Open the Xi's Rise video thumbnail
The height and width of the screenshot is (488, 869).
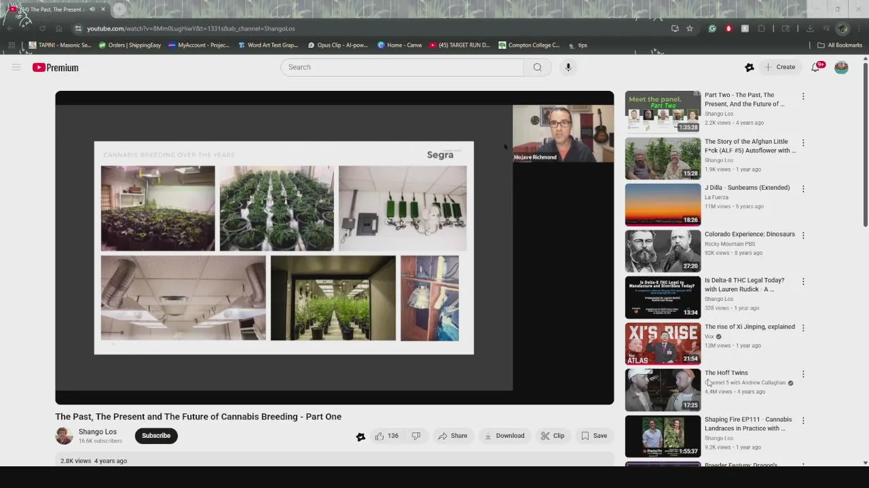(663, 344)
